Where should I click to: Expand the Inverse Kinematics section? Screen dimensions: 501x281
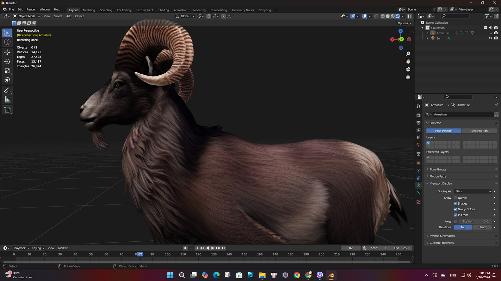tap(442, 236)
